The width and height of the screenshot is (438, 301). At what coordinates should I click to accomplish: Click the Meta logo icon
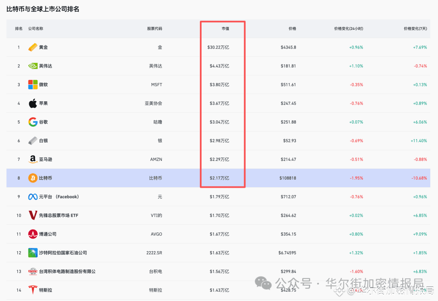(x=33, y=196)
